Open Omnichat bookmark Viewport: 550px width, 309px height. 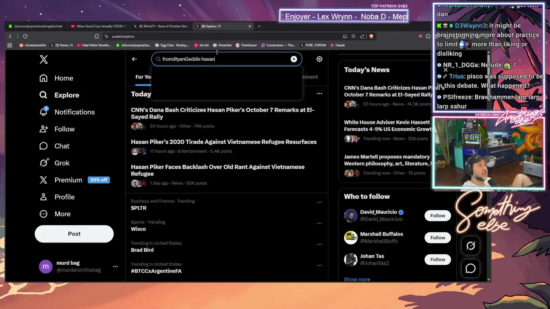coord(222,45)
